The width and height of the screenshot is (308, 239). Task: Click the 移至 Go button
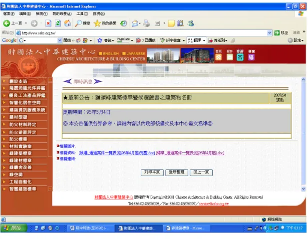(281, 33)
